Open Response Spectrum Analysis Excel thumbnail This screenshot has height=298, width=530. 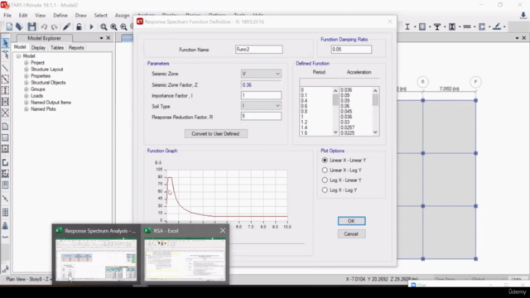tap(96, 259)
